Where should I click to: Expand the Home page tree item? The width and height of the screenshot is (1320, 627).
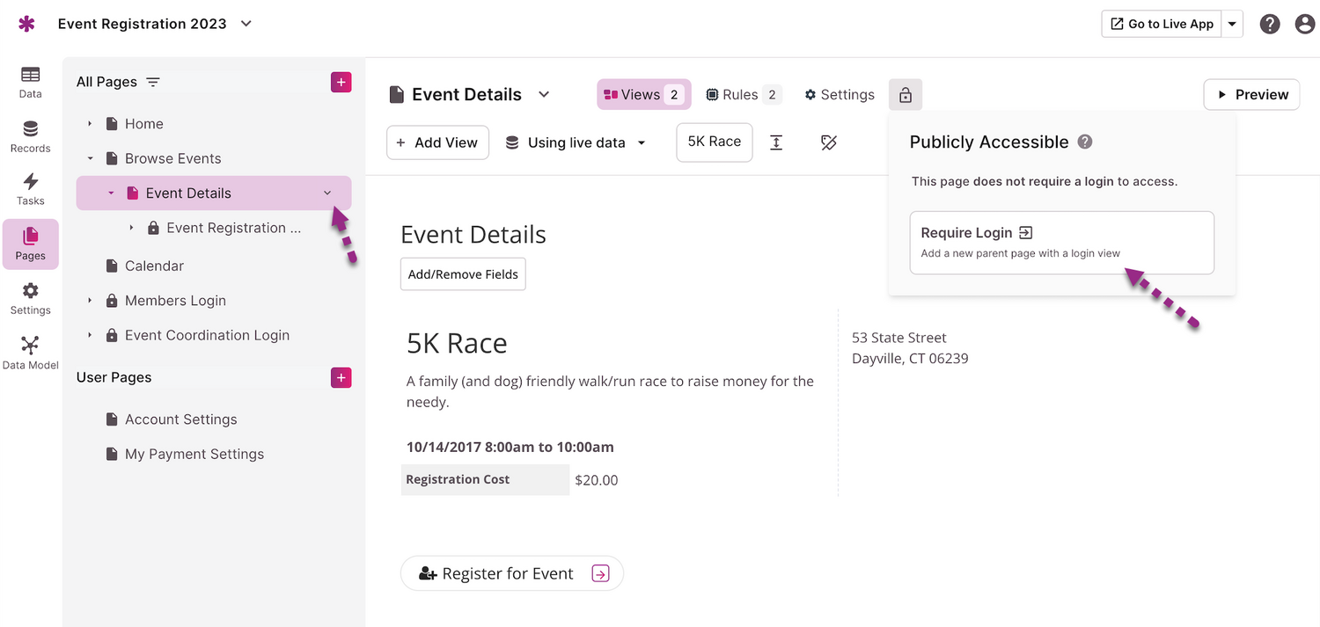[x=90, y=124]
